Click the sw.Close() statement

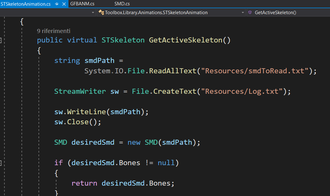point(78,122)
